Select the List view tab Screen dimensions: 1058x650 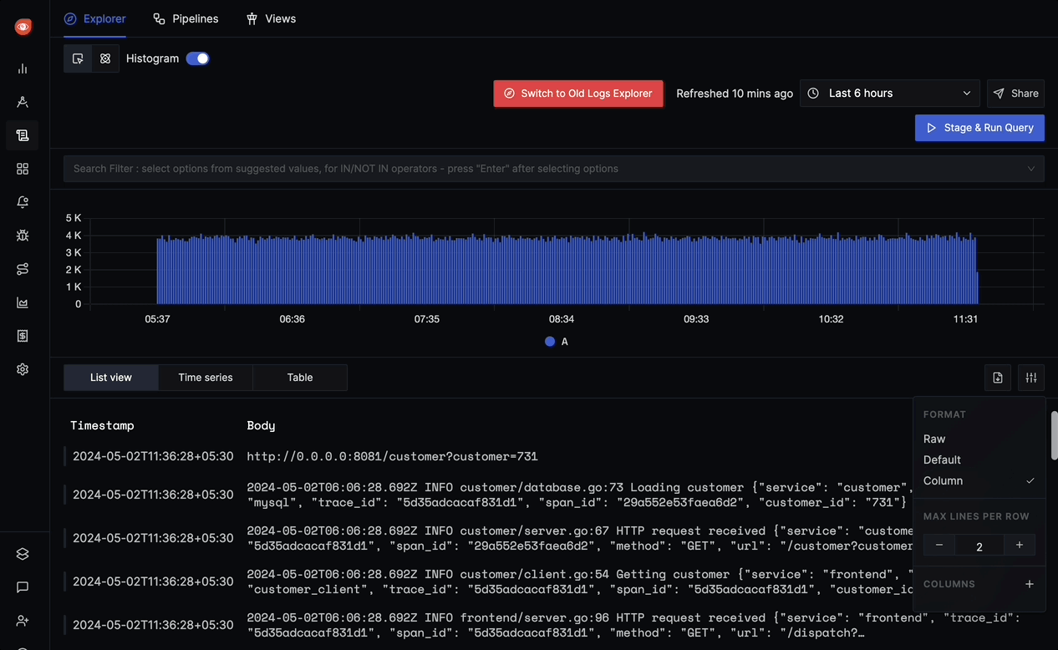111,378
